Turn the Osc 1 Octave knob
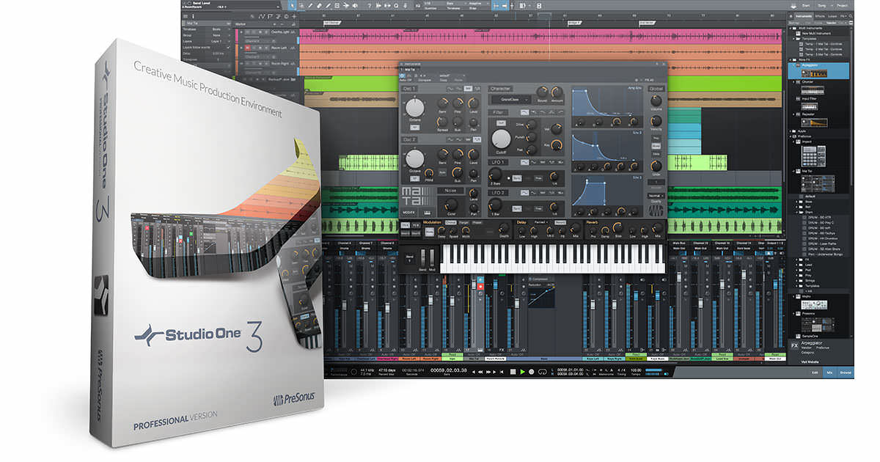This screenshot has width=880, height=462. tap(415, 109)
